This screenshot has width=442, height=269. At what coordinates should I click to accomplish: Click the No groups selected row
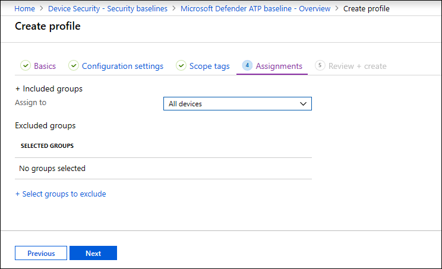[52, 168]
